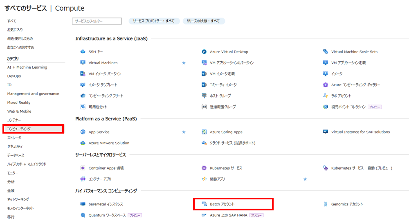Open the Azure Spring Apps icon

click(x=204, y=132)
